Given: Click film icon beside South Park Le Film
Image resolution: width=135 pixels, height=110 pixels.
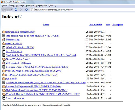Looking at the screenshot, I should tap(4, 55).
